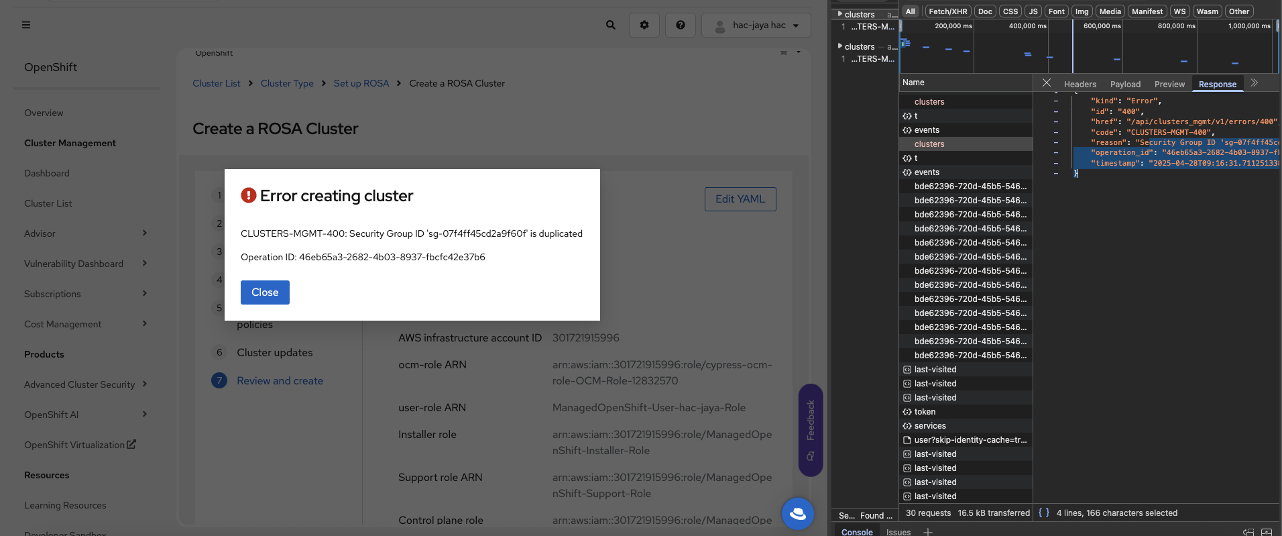Viewport: 1282px width, 536px height.
Task: Follow the Cluster Type breadcrumb link
Action: 287,83
